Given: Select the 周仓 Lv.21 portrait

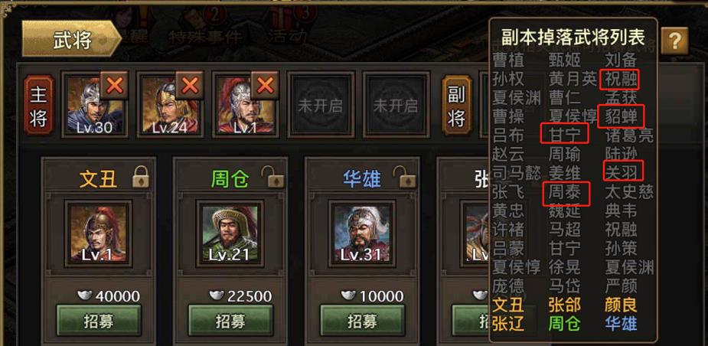Looking at the screenshot, I should click(230, 233).
